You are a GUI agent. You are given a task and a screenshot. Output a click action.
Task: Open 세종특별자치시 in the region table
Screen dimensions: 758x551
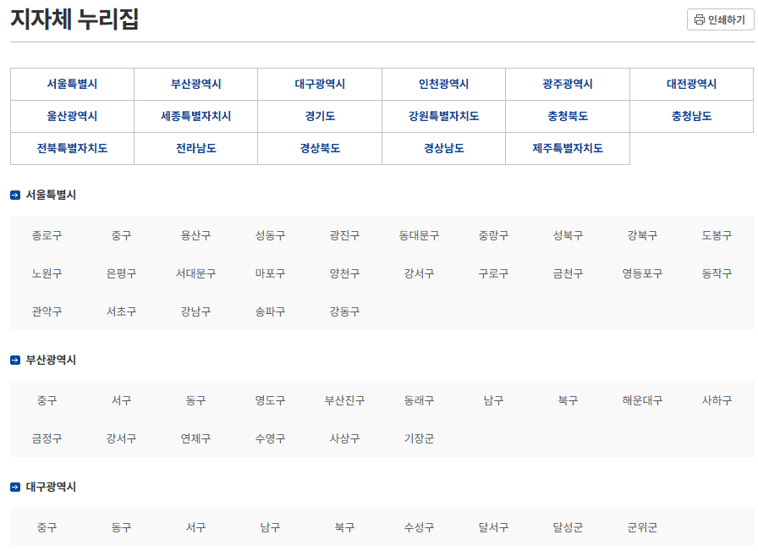coord(195,116)
